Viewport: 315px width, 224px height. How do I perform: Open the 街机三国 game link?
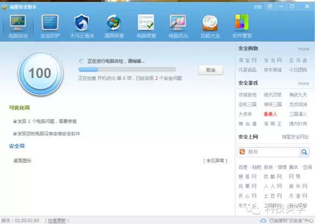[248, 104]
